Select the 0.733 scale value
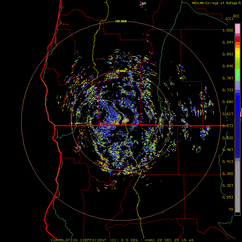Viewport: 242px width, 242px height. [228, 90]
